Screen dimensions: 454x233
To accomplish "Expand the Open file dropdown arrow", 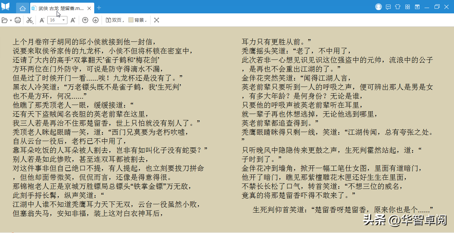I will (11, 20).
